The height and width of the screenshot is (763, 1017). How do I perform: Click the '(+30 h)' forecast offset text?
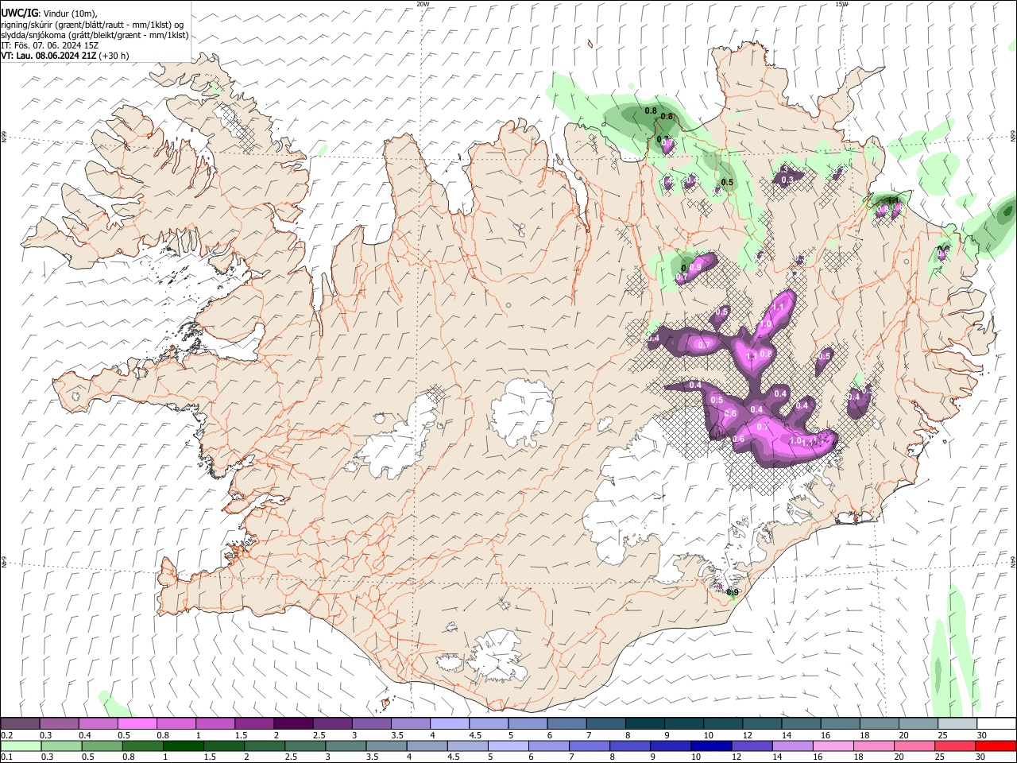pos(114,56)
